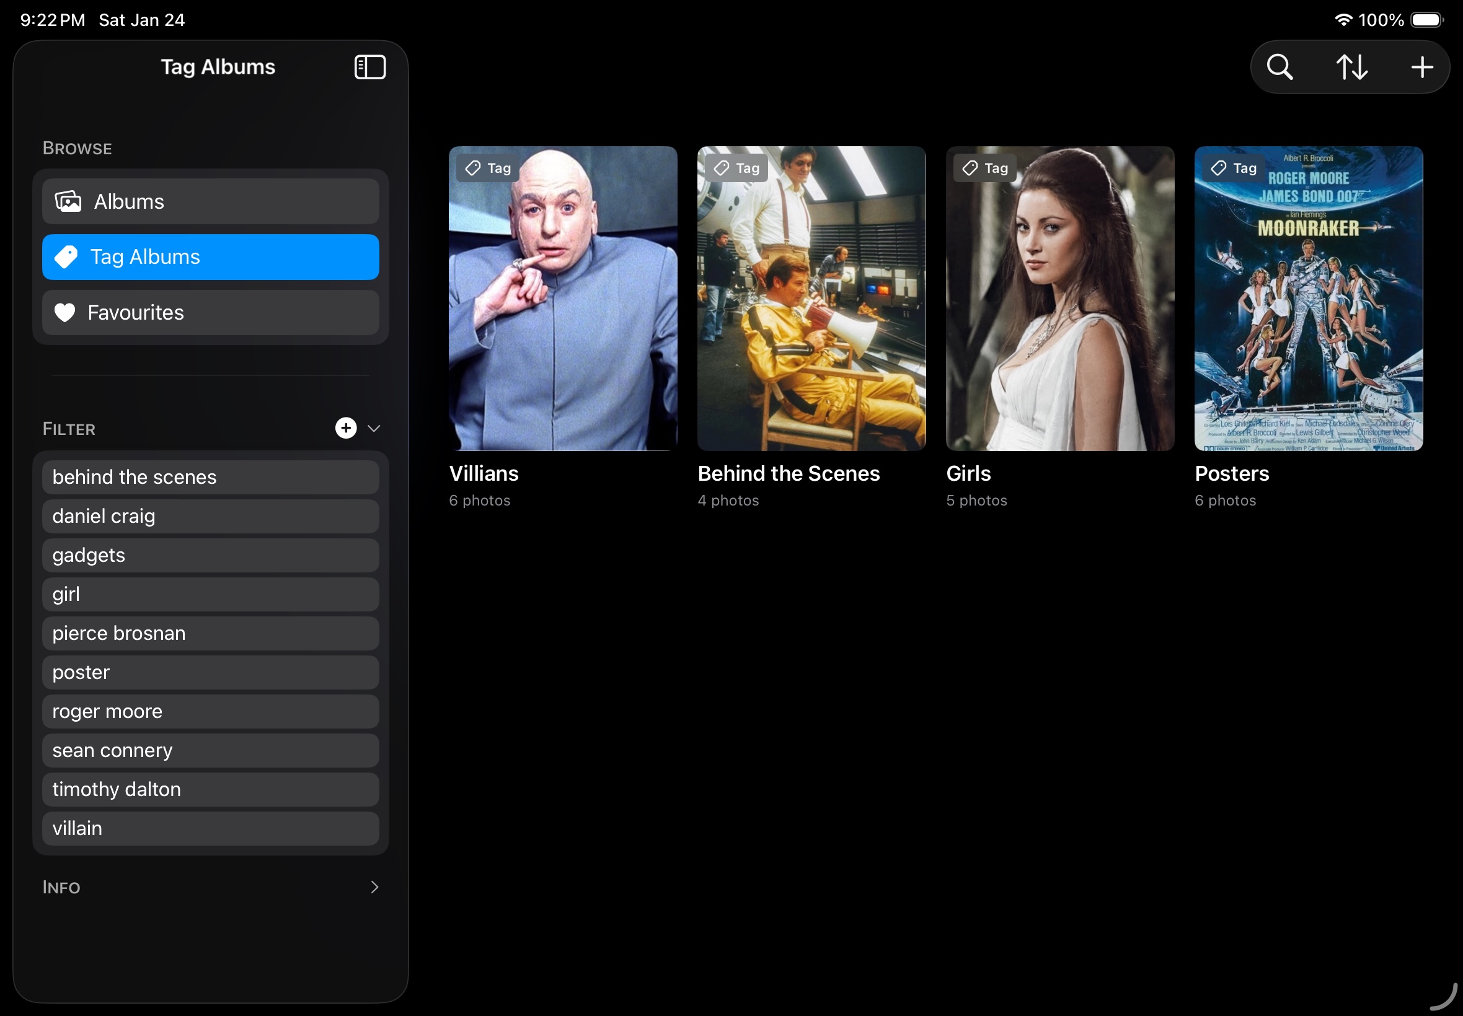Toggle the 'behind the scenes' filter
The width and height of the screenshot is (1463, 1016).
(x=210, y=477)
